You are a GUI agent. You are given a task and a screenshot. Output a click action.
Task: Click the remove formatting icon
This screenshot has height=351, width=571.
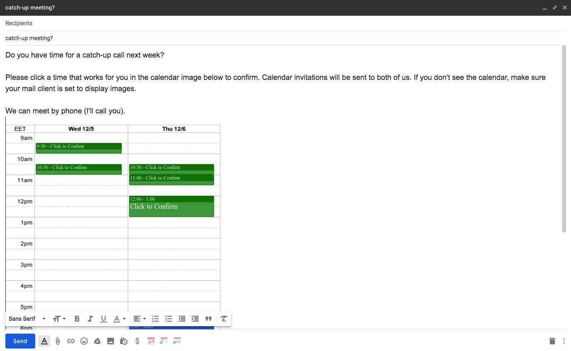point(224,319)
